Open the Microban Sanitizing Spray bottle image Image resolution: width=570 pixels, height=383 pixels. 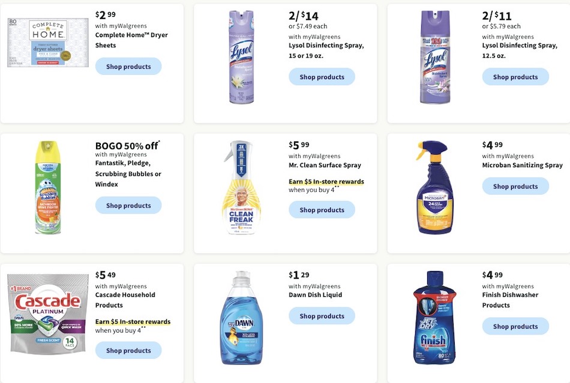point(435,188)
